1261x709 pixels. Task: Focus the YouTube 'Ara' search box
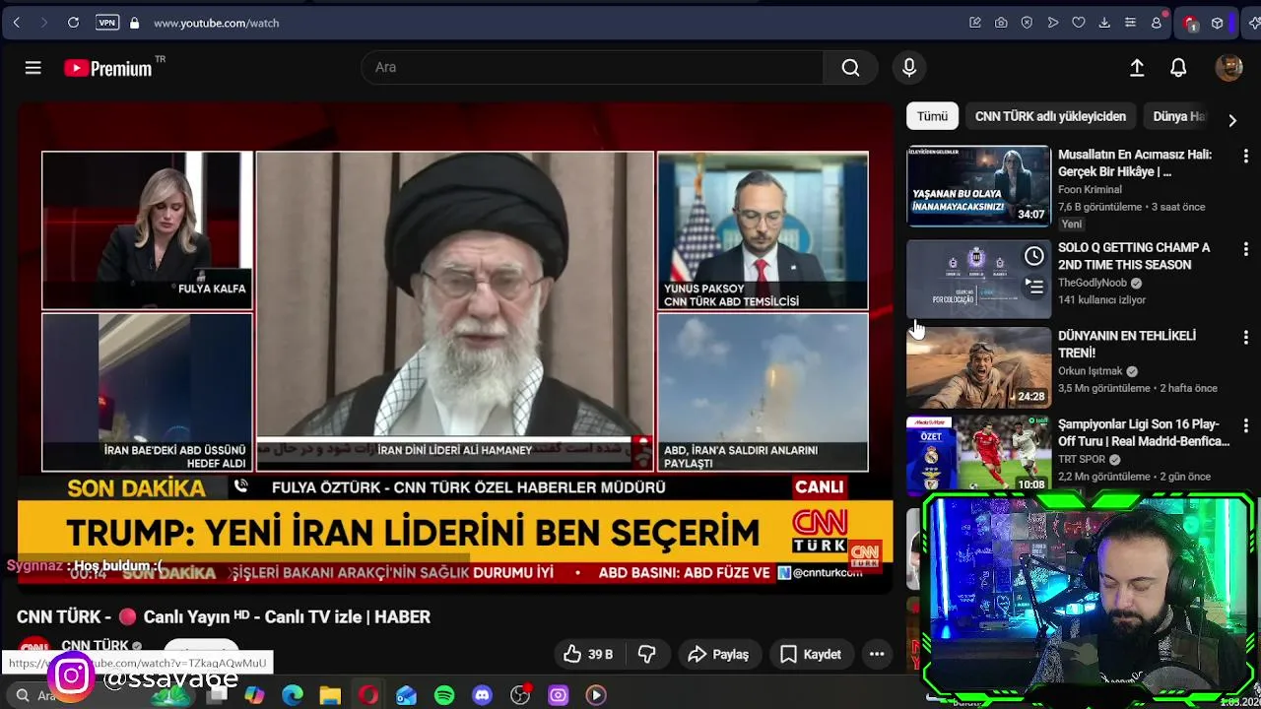tap(593, 67)
